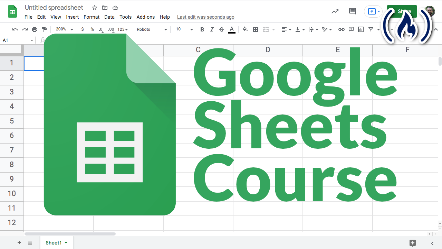Add a new sheet with plus icon
The height and width of the screenshot is (249, 442).
19,243
